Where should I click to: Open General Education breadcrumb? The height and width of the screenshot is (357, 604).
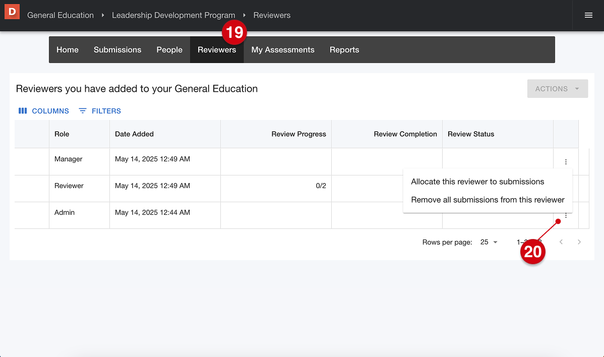[61, 16]
